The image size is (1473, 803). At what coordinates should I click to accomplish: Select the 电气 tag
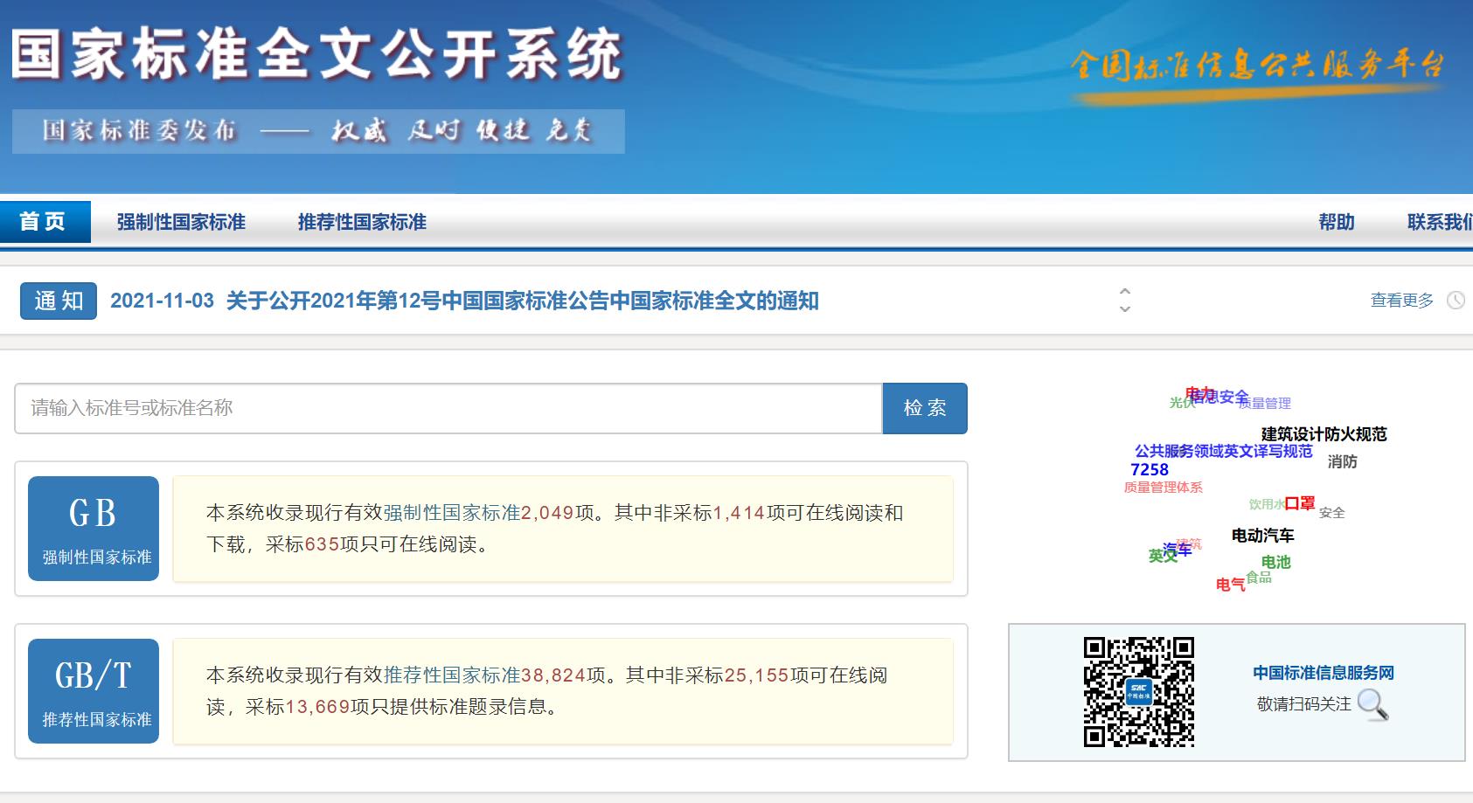[x=1231, y=585]
